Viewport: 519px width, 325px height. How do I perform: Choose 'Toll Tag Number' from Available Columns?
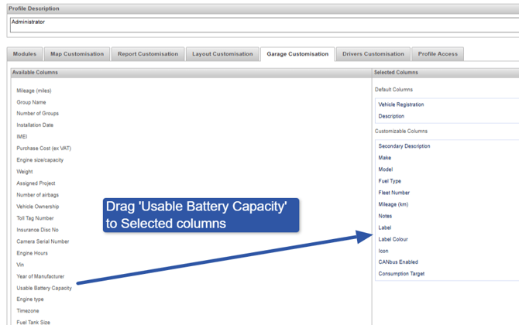35,218
